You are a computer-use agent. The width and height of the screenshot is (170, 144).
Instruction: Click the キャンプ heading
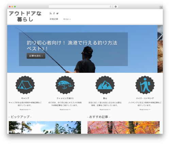[x=25, y=98]
